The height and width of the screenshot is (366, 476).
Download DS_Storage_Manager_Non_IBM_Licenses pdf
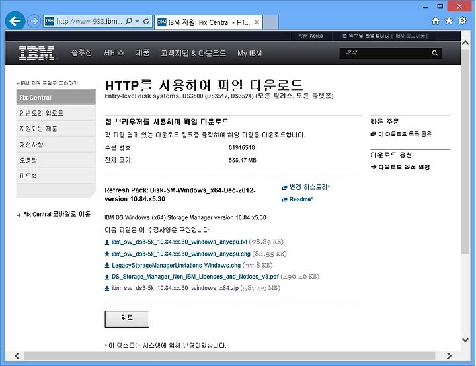click(195, 276)
